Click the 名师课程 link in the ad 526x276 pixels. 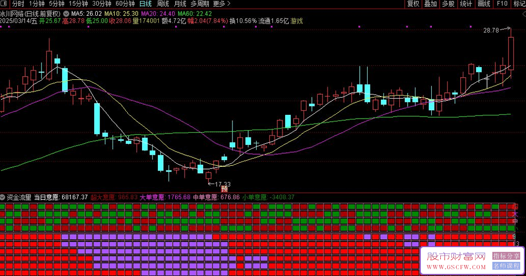506,266
